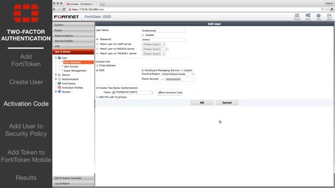Collapse the User tree node
This screenshot has height=188, width=335.
coord(56,58)
